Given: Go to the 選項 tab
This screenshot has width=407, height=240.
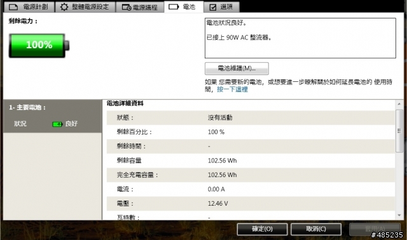Looking at the screenshot, I should 221,7.
